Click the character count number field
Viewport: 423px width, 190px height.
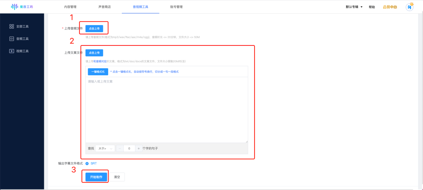[x=130, y=148]
